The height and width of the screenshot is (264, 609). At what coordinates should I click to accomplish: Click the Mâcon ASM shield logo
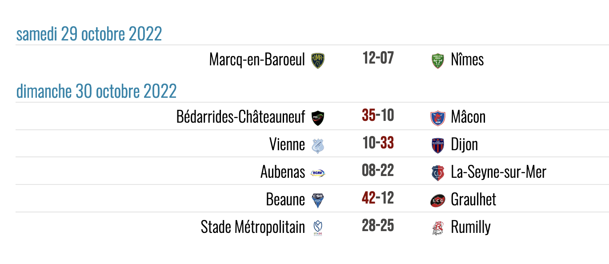[x=438, y=118]
